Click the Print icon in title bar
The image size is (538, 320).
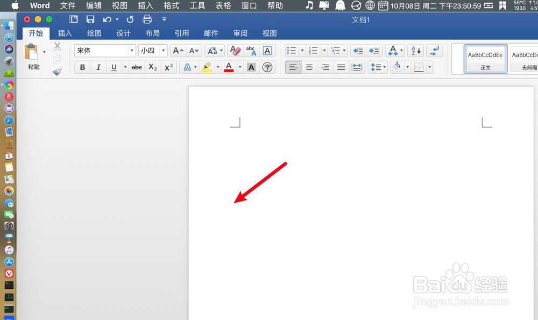point(147,19)
